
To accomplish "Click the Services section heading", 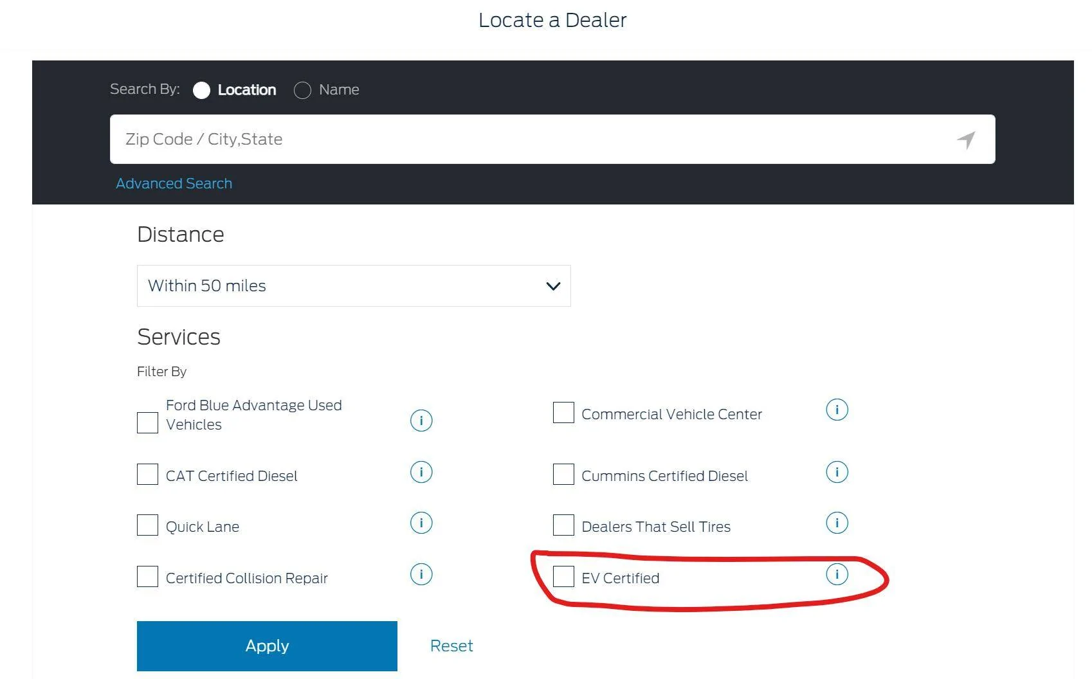I will [x=179, y=337].
